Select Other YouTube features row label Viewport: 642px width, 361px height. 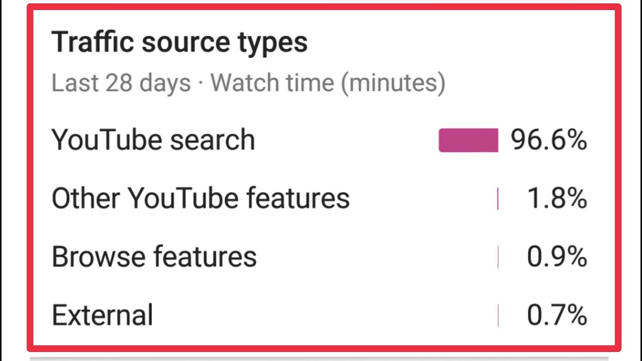point(200,198)
